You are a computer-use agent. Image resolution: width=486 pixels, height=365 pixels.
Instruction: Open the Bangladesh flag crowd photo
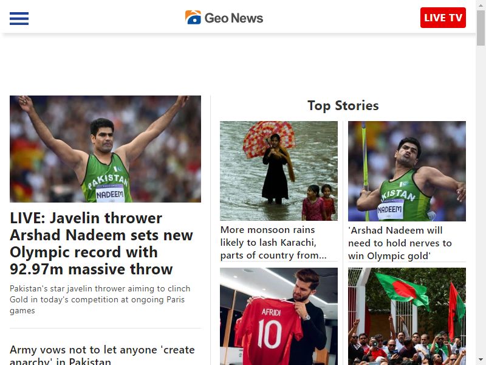point(406,316)
